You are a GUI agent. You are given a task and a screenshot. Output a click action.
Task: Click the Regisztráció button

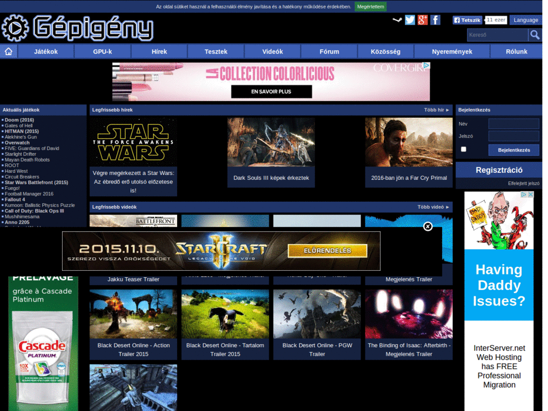click(x=499, y=170)
